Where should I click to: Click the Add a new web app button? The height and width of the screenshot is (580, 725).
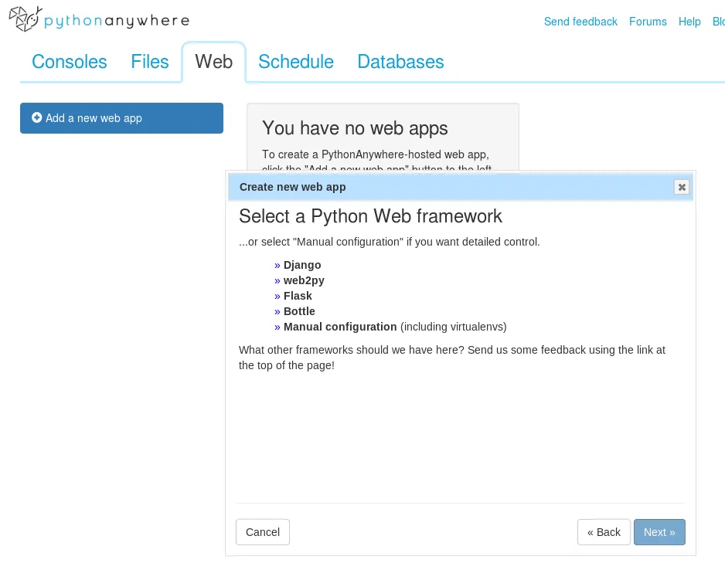coord(121,118)
